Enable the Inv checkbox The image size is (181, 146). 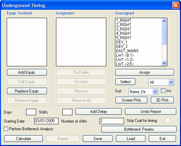click(x=163, y=91)
